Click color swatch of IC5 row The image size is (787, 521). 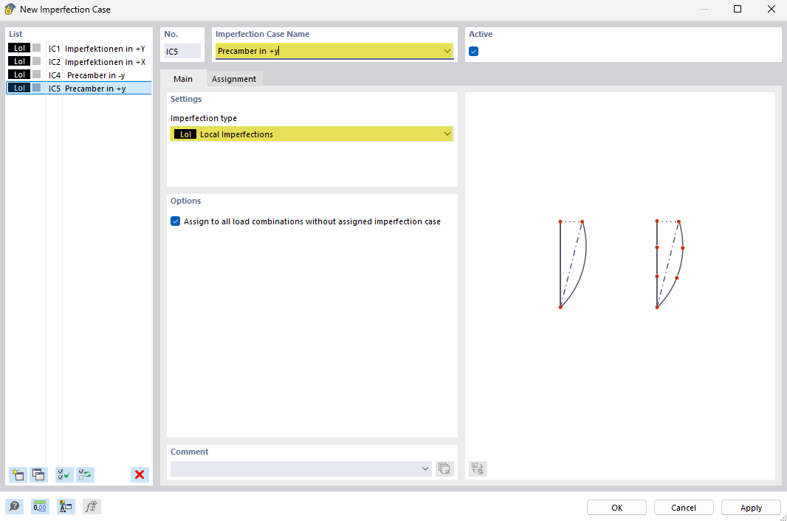tap(37, 88)
